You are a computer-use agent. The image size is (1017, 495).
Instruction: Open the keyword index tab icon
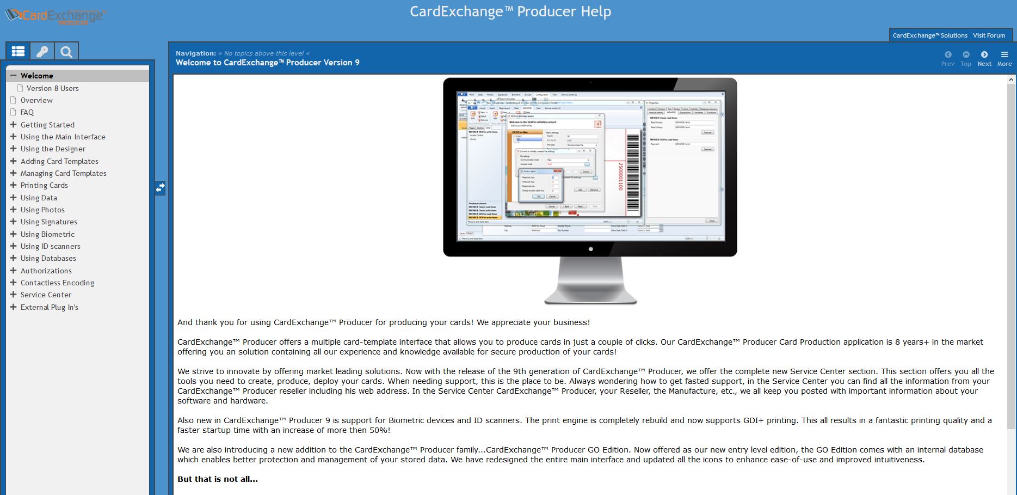pyautogui.click(x=42, y=52)
